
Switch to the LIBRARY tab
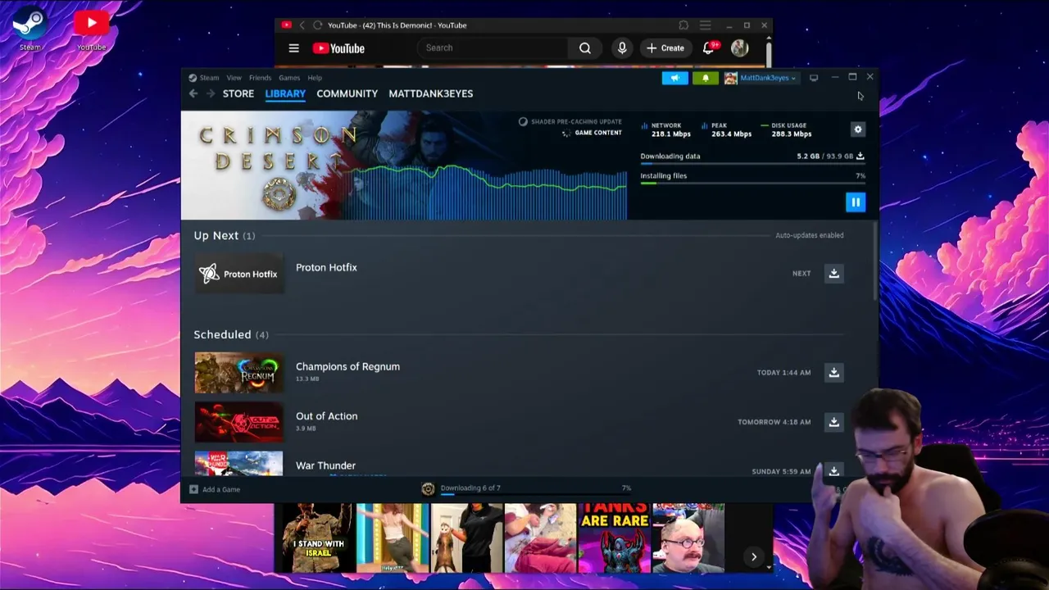tap(285, 93)
